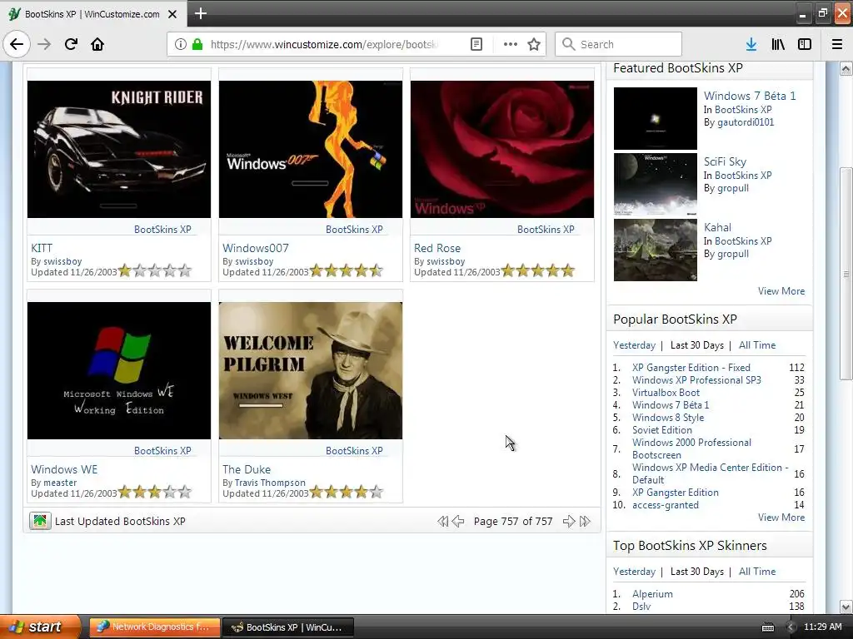Jump to last page of results
Image resolution: width=853 pixels, height=639 pixels.
585,522
